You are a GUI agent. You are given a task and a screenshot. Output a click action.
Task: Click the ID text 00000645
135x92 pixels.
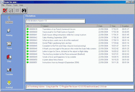coord(33,46)
